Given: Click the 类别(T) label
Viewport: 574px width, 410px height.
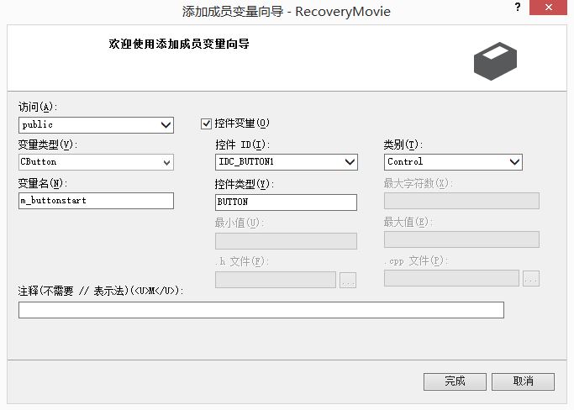Looking at the screenshot, I should pyautogui.click(x=403, y=145).
